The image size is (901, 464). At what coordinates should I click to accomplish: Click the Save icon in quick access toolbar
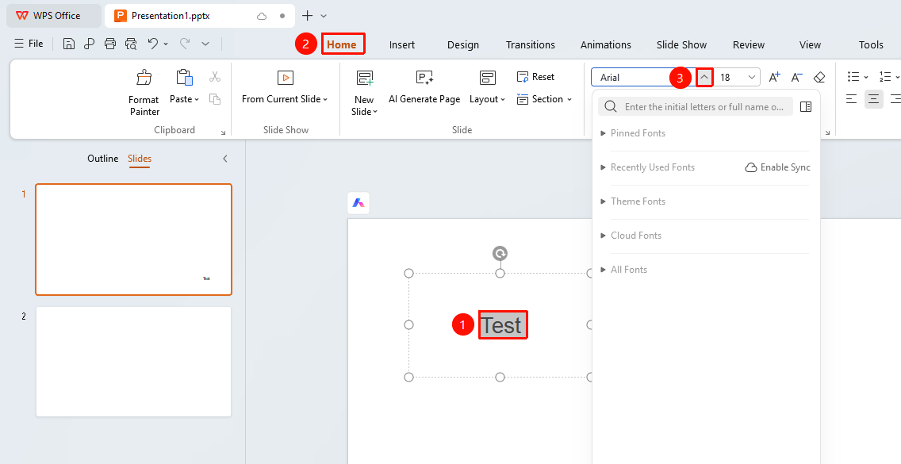[x=69, y=44]
